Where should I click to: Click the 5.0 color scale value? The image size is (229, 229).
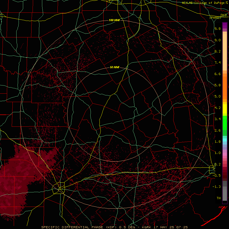(218, 96)
